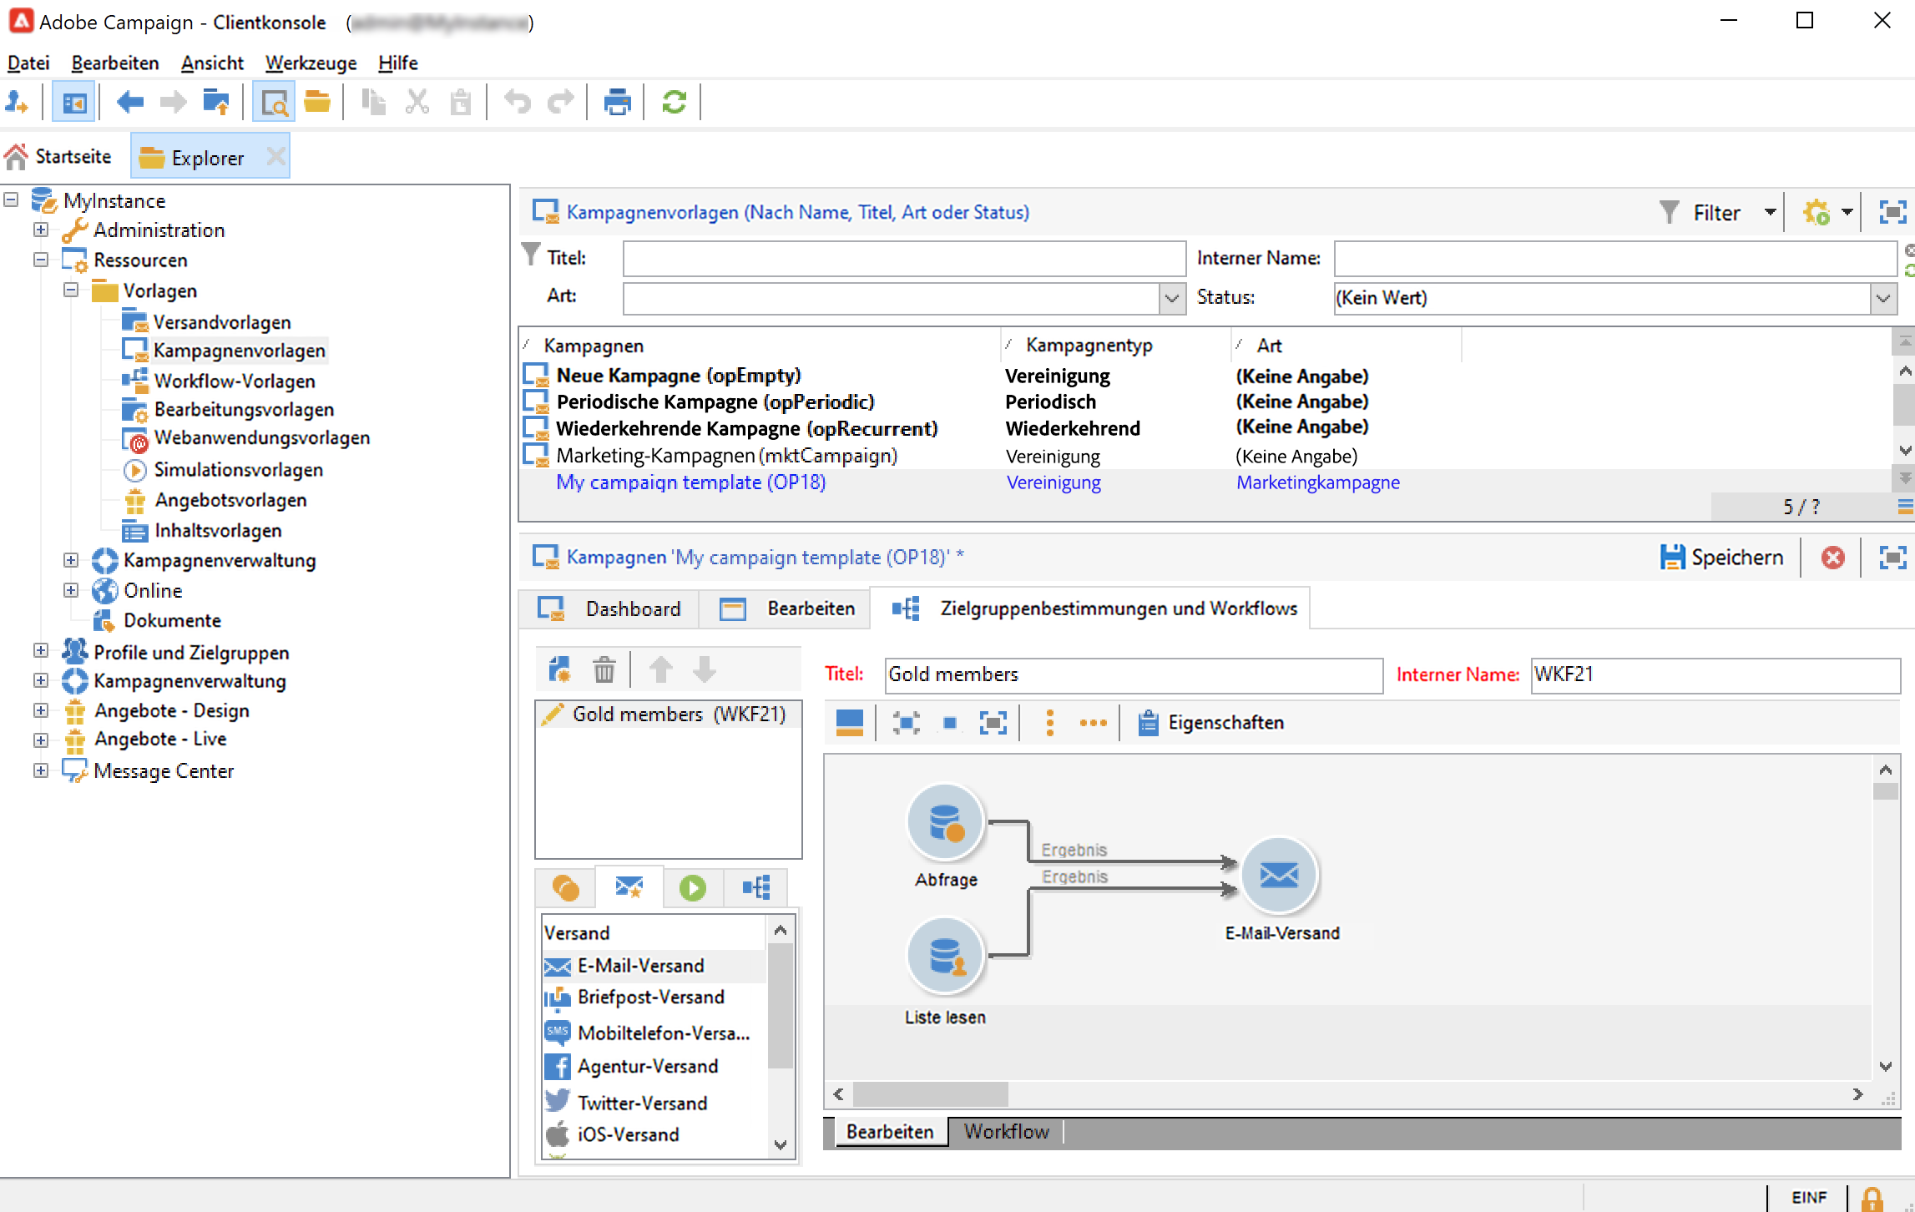
Task: Click the trash delete workflow icon
Action: click(604, 669)
